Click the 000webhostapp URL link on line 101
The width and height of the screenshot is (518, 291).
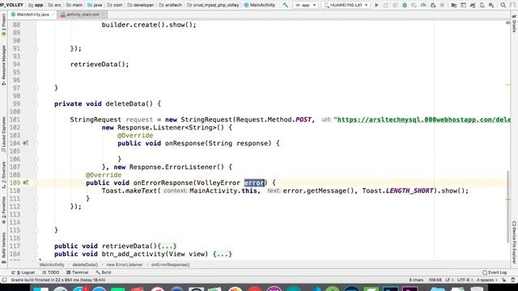(x=423, y=120)
